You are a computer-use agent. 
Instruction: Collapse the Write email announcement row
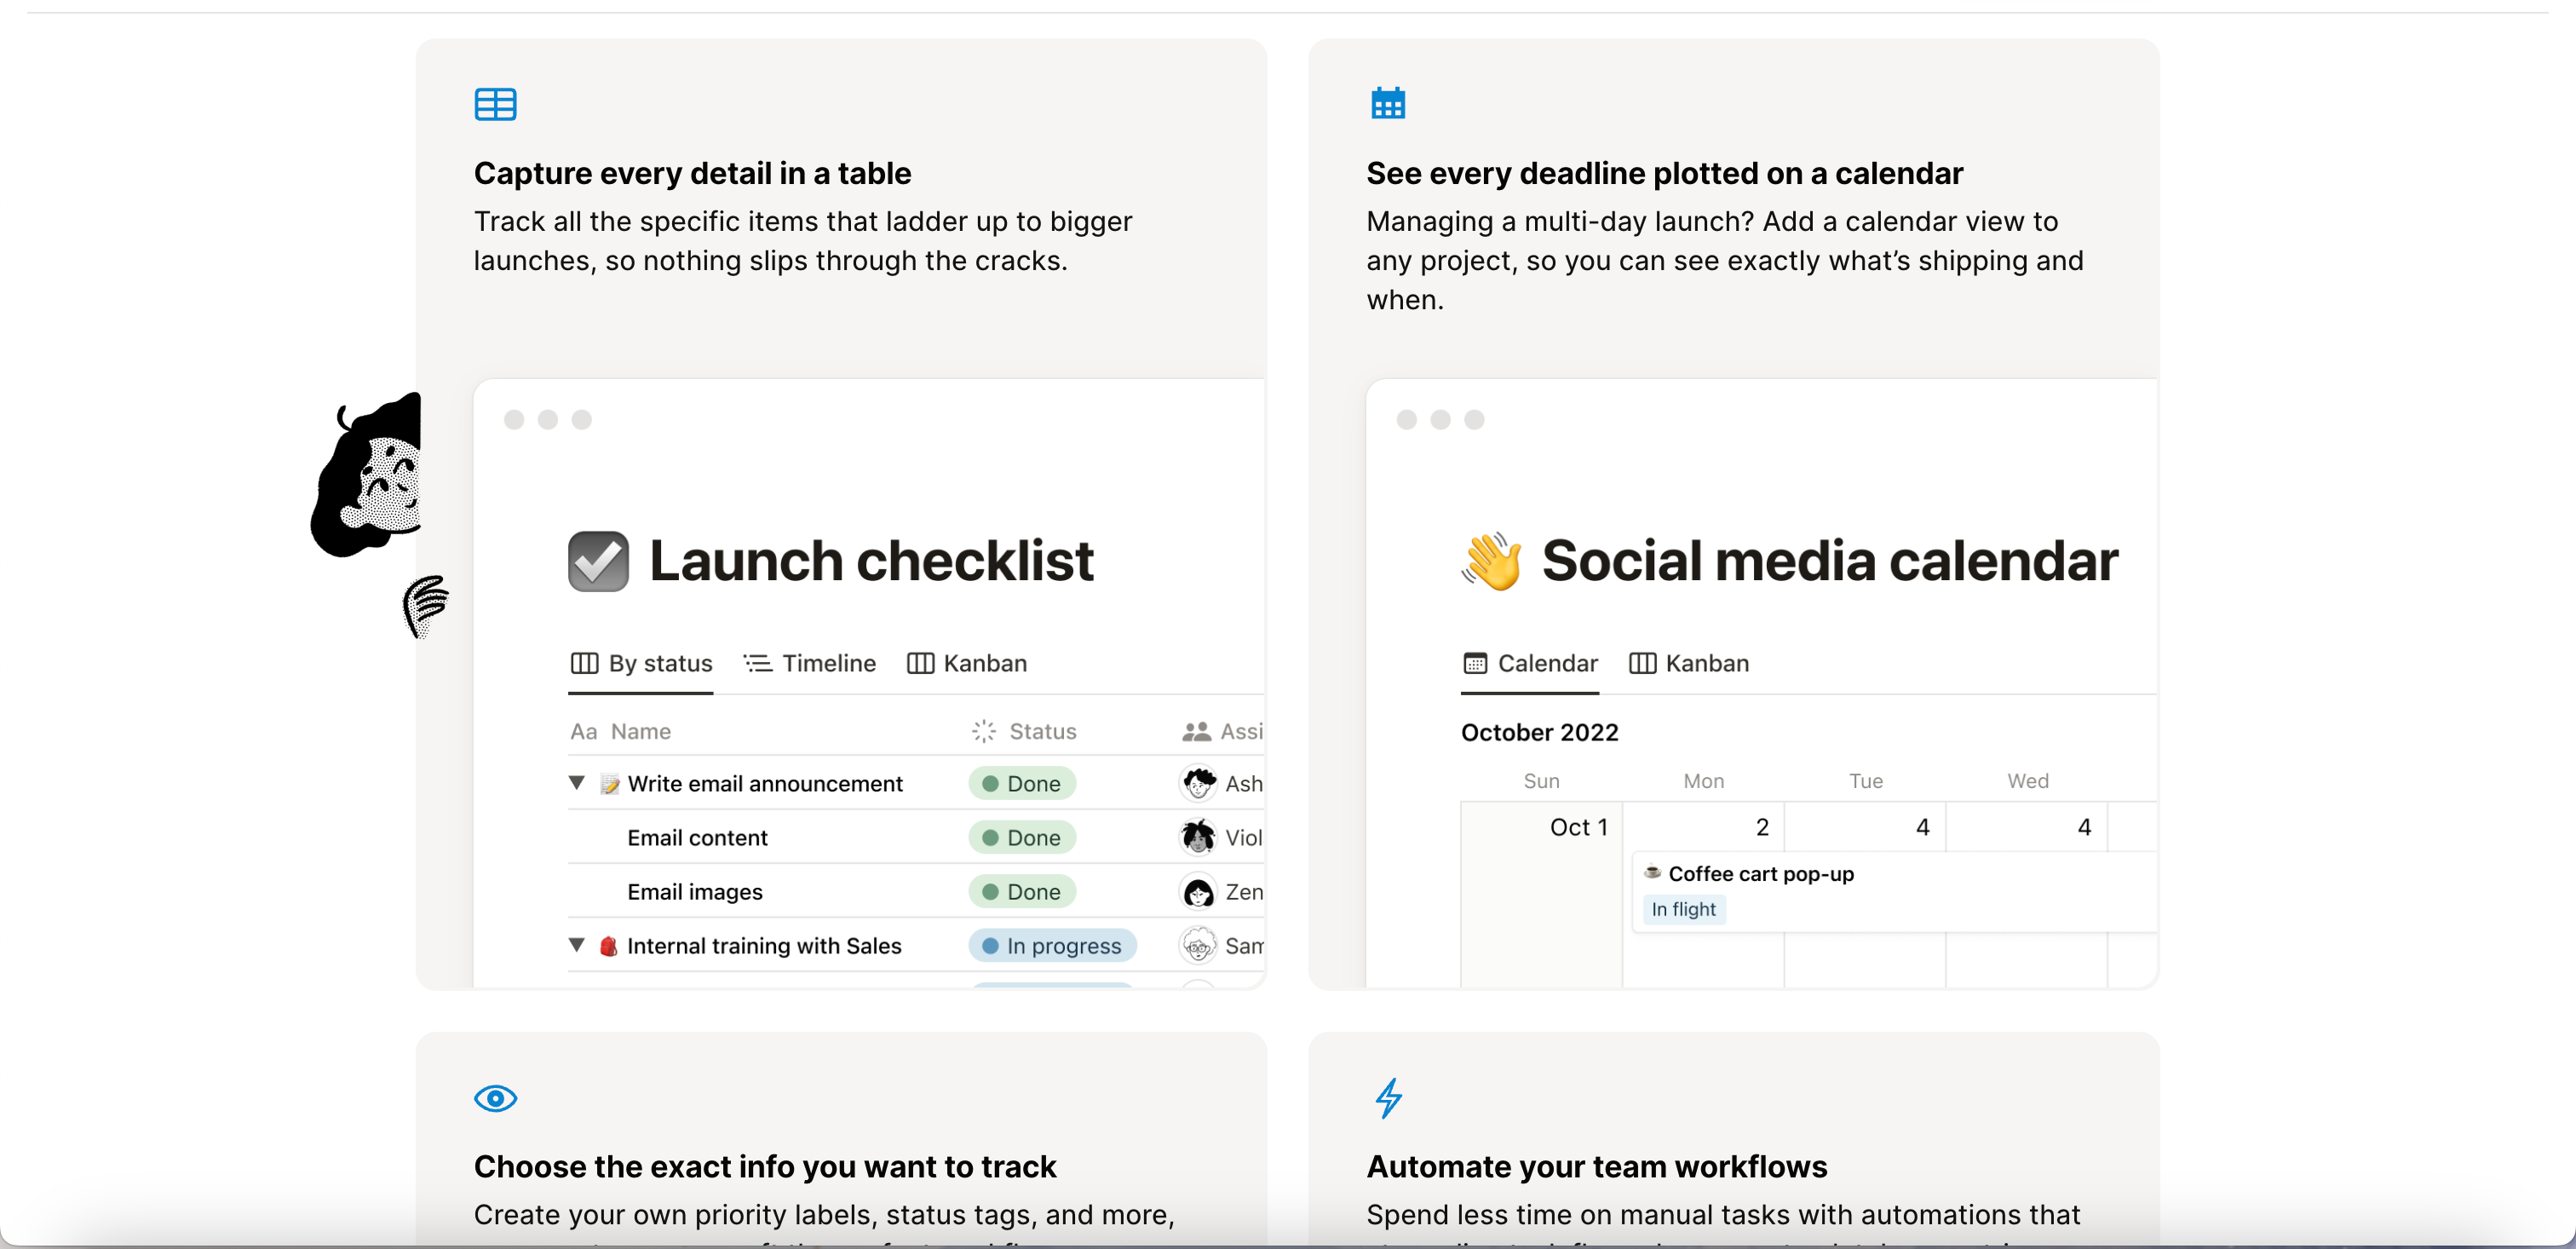click(577, 782)
